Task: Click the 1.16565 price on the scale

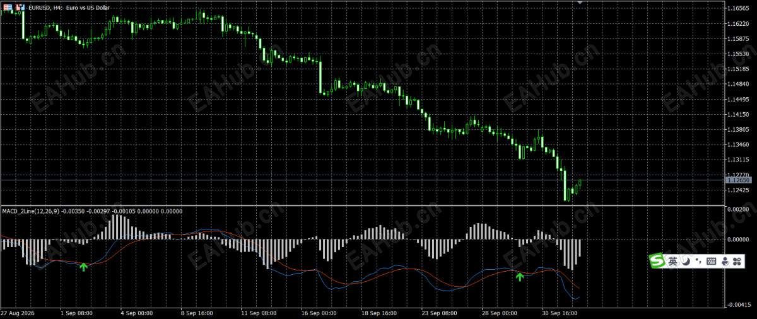Action: pyautogui.click(x=739, y=8)
